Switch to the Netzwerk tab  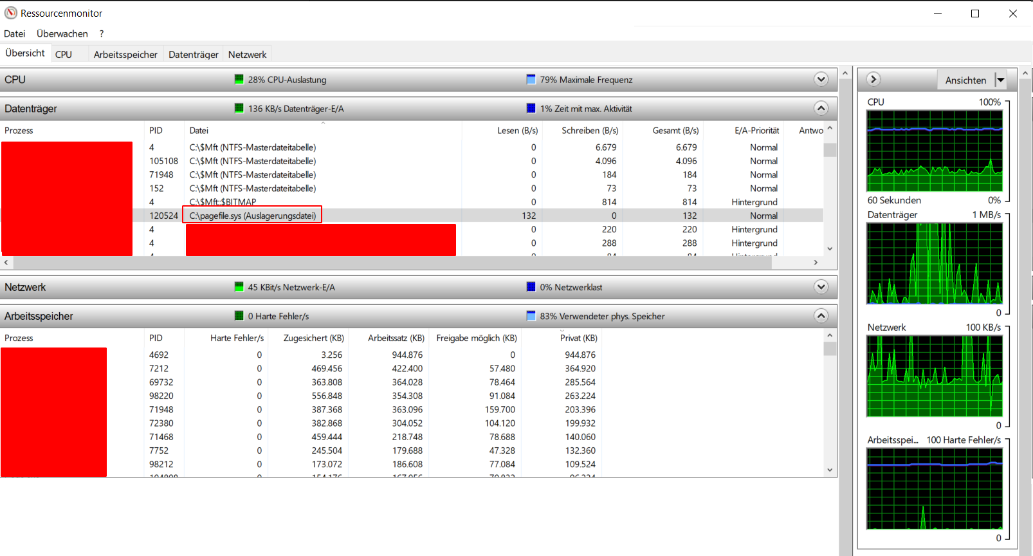pos(247,55)
